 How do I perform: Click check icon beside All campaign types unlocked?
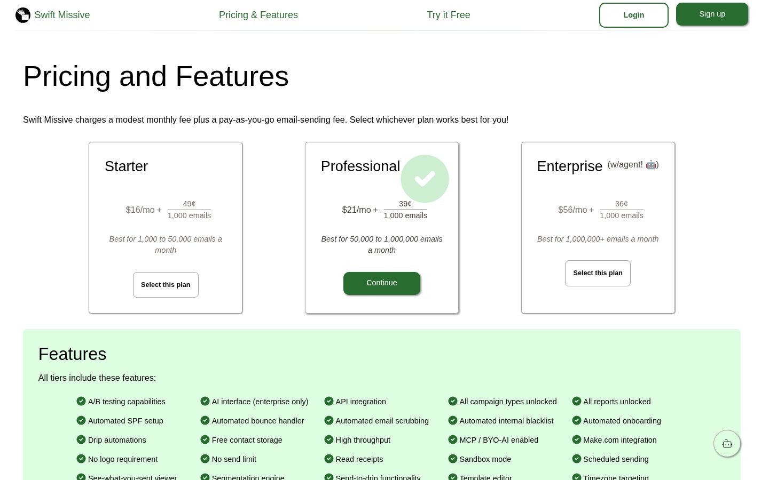[x=453, y=401]
